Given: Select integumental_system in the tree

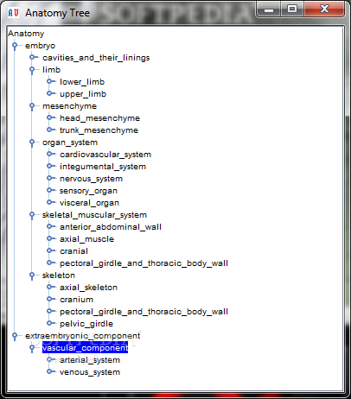Looking at the screenshot, I should click(x=103, y=167).
